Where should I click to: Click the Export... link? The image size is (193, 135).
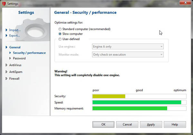click(14, 36)
